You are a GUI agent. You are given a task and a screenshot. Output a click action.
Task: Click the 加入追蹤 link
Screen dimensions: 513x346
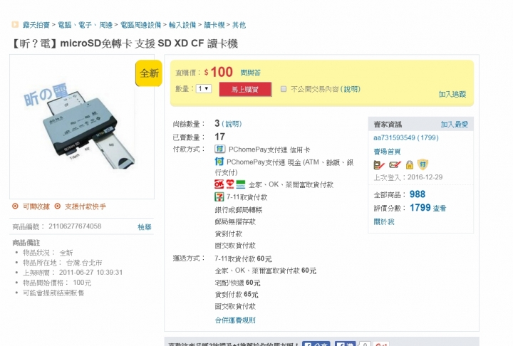(452, 94)
